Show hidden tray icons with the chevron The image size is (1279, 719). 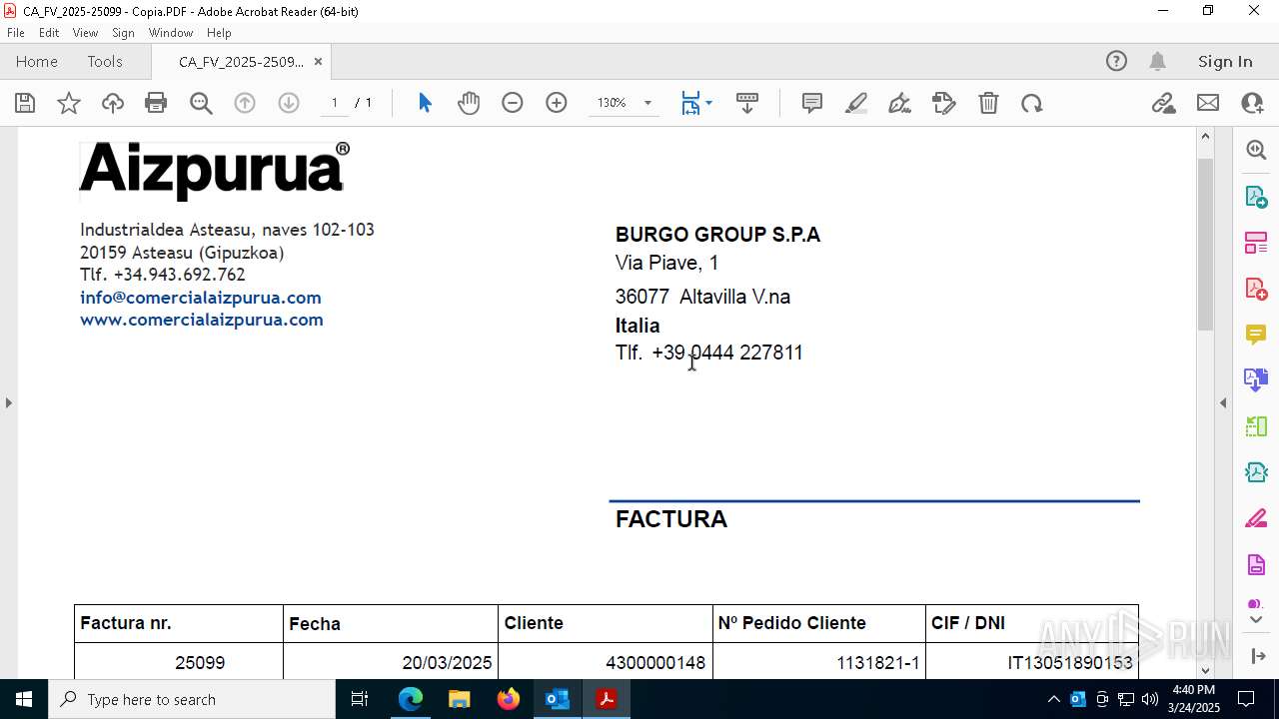tap(1053, 699)
